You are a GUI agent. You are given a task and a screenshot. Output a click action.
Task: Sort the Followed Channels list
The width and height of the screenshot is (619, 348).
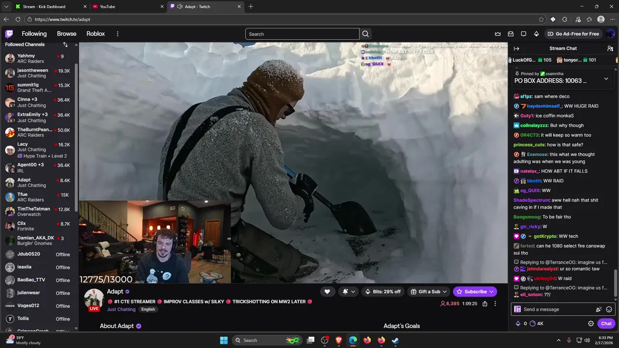pyautogui.click(x=65, y=44)
